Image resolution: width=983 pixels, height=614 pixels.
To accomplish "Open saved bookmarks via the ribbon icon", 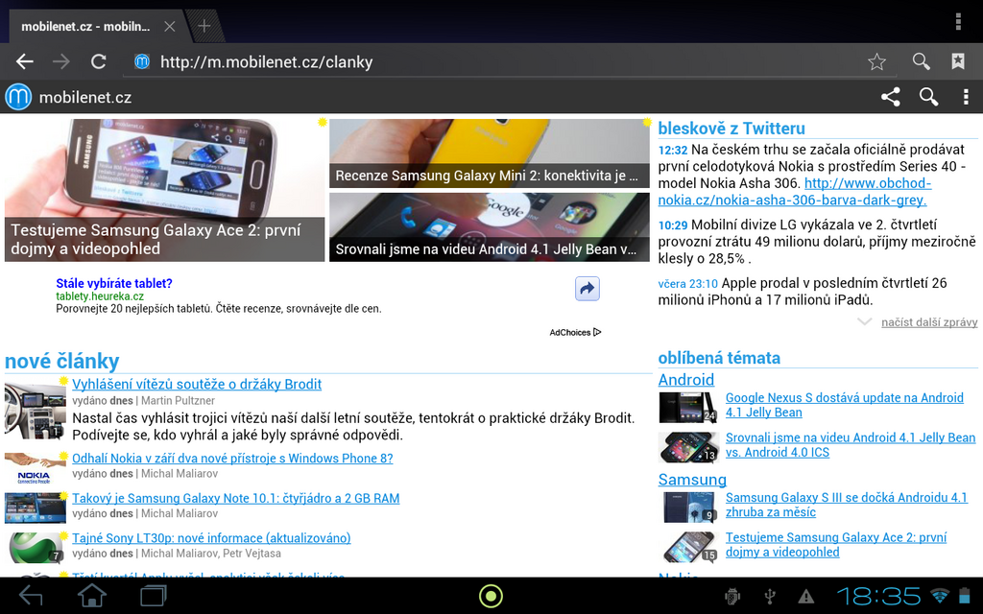I will 957,60.
